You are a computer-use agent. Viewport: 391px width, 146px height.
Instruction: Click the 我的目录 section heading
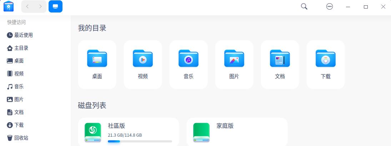(x=92, y=28)
